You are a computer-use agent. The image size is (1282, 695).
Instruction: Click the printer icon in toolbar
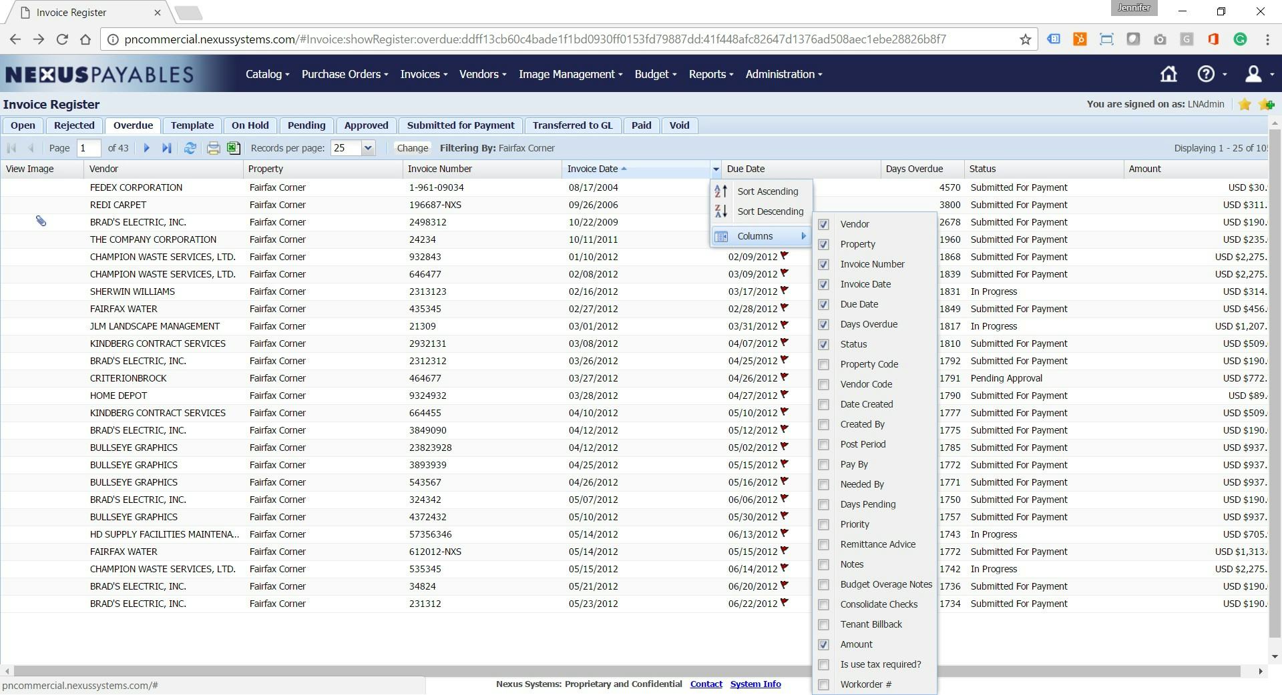tap(213, 148)
